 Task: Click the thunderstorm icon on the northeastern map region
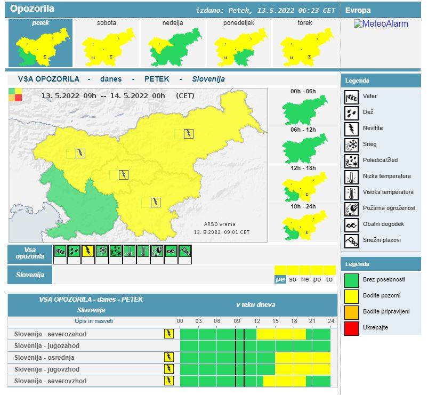point(189,133)
